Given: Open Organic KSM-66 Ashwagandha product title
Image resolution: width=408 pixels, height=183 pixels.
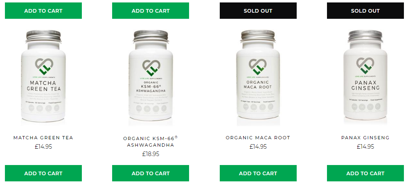Looking at the screenshot, I should [151, 141].
